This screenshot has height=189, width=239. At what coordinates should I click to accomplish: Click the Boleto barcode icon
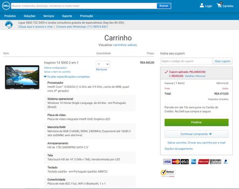tap(216, 162)
